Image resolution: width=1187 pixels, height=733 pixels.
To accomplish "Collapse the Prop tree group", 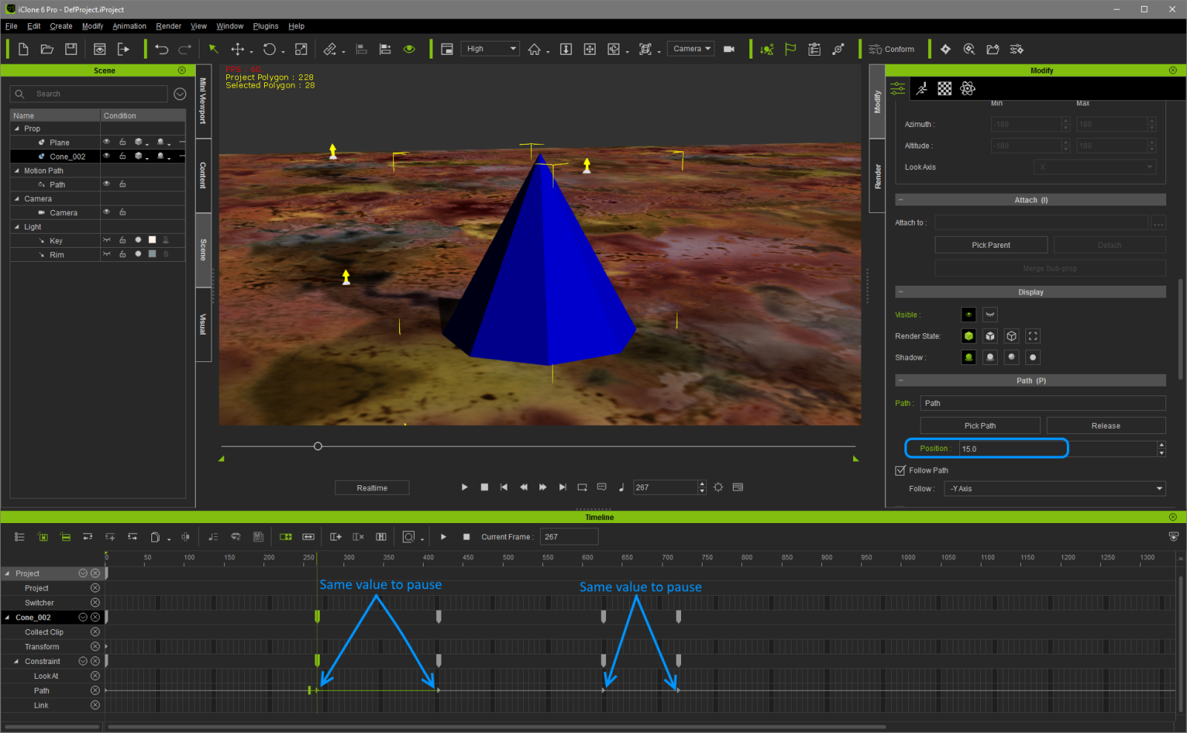I will coord(17,128).
